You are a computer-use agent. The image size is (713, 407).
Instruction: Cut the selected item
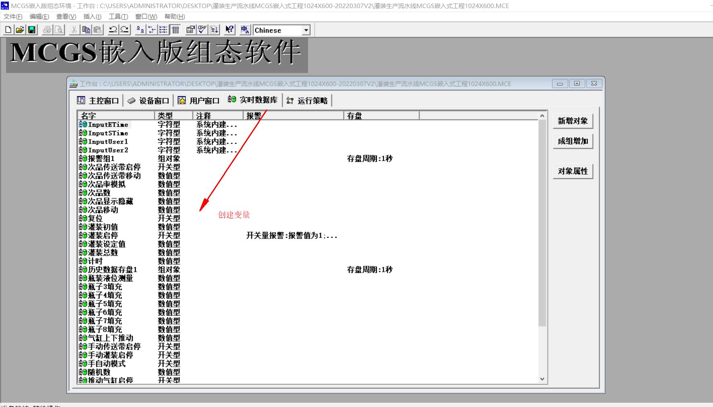tap(74, 29)
